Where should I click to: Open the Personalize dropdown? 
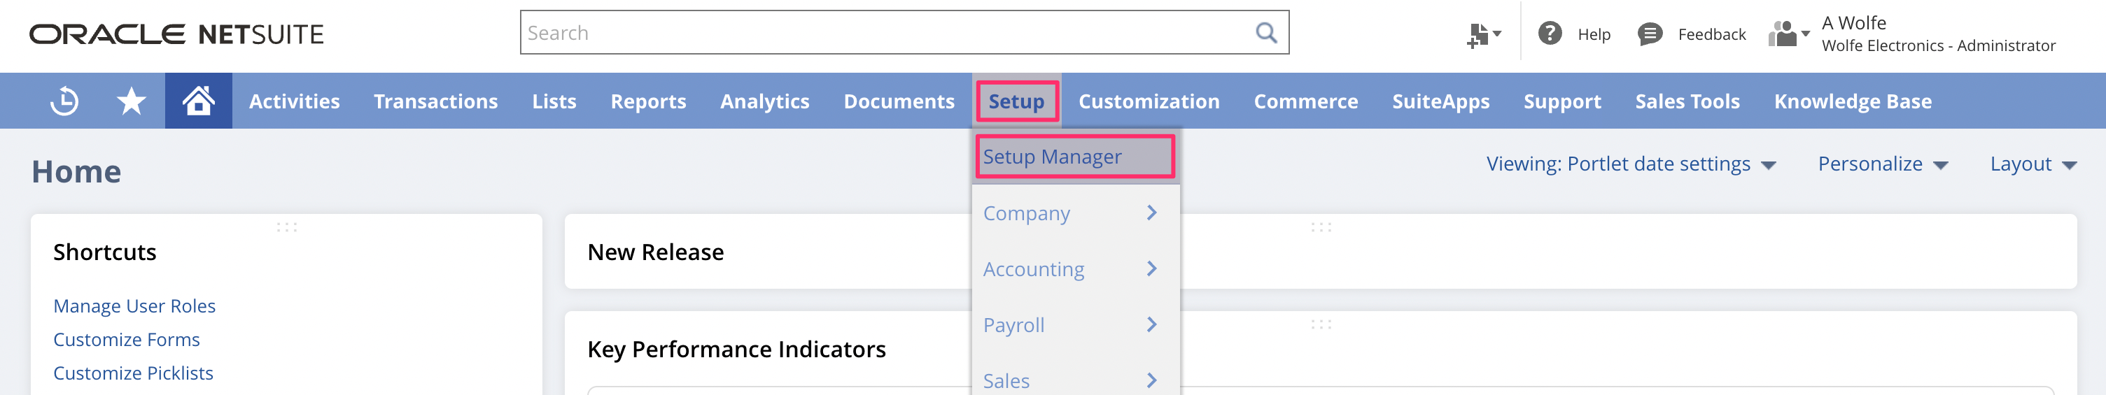[1881, 164]
